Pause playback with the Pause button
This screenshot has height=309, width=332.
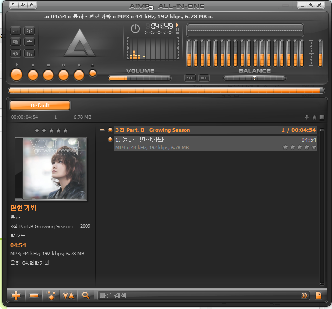(33, 75)
